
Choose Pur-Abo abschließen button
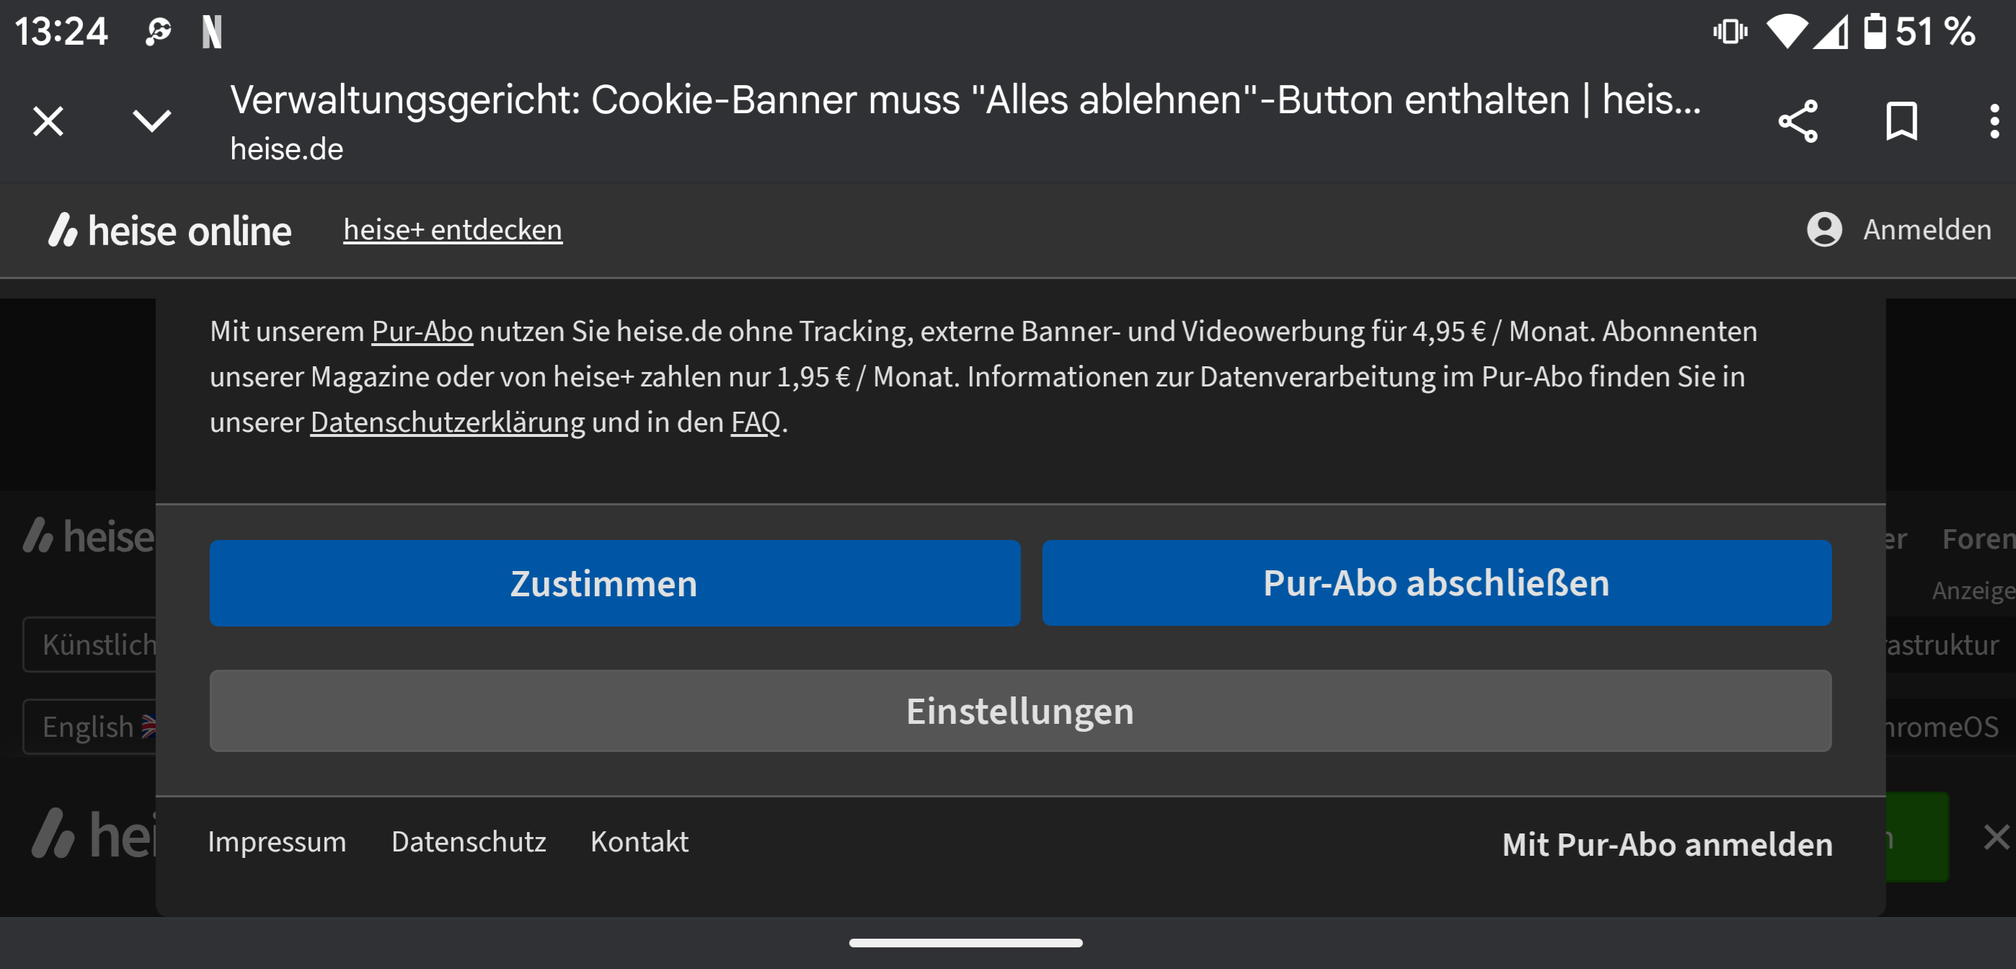pyautogui.click(x=1436, y=583)
